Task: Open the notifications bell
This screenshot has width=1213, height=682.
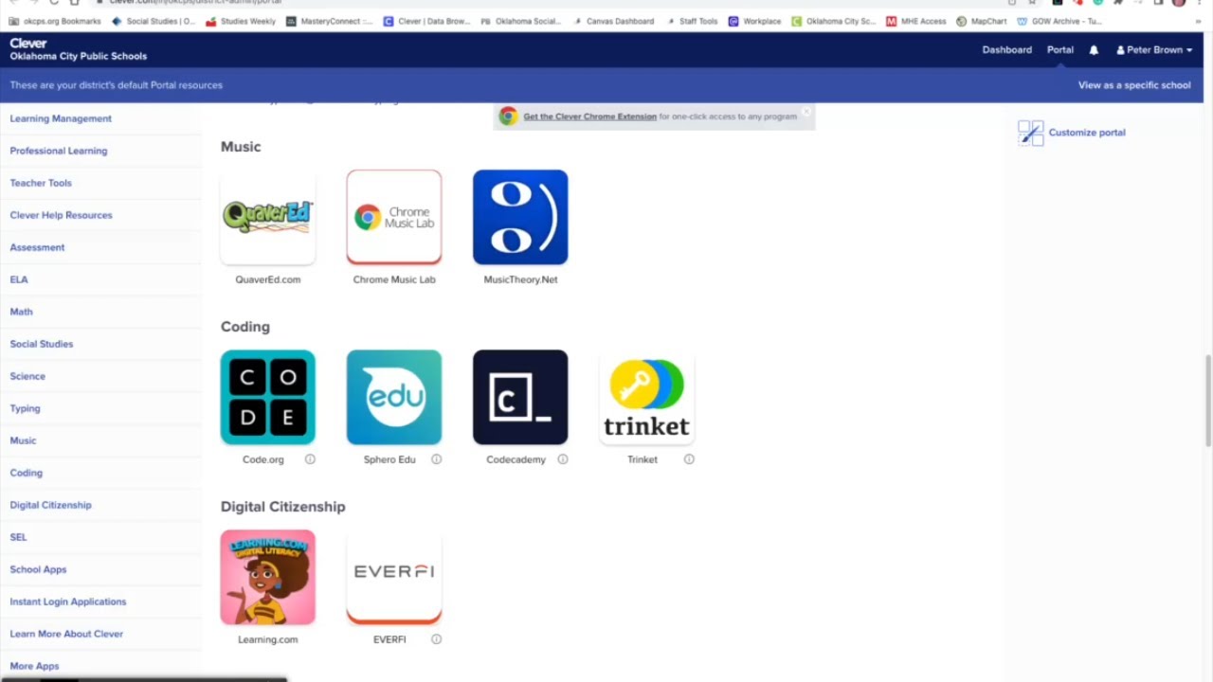Action: tap(1094, 50)
